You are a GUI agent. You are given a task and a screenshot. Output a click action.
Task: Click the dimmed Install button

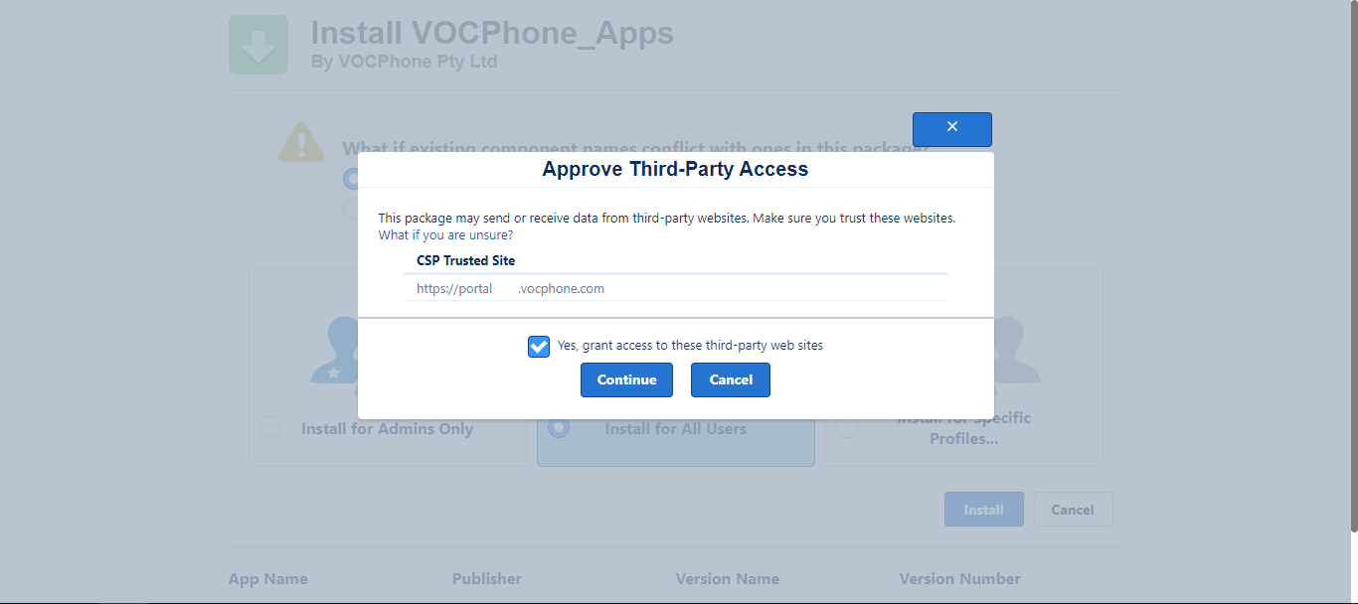pos(984,510)
